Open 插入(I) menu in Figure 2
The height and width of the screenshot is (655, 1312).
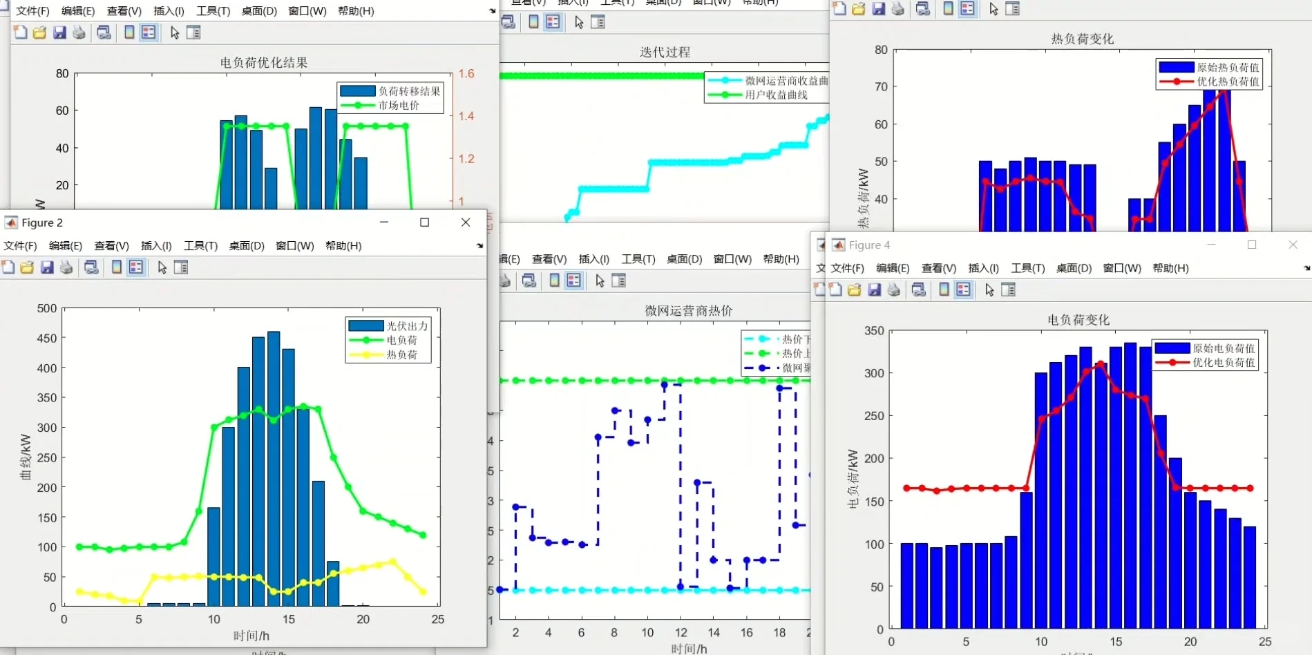point(156,246)
